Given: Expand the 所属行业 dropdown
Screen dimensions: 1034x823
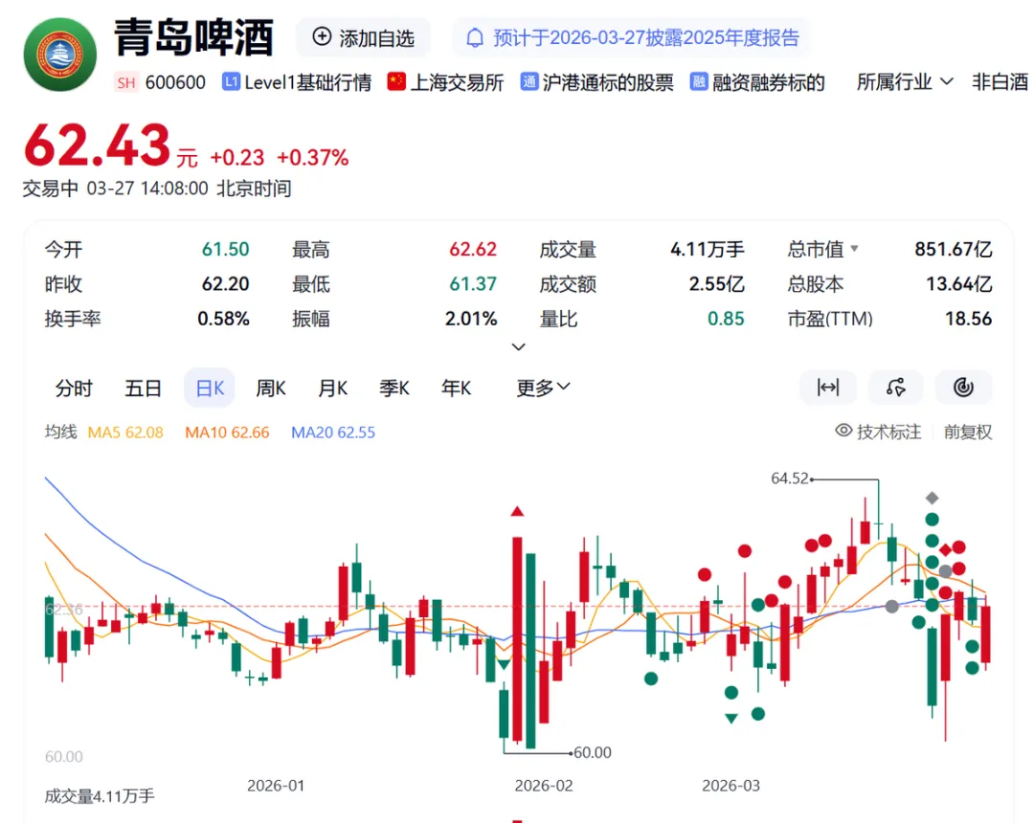Looking at the screenshot, I should [901, 82].
